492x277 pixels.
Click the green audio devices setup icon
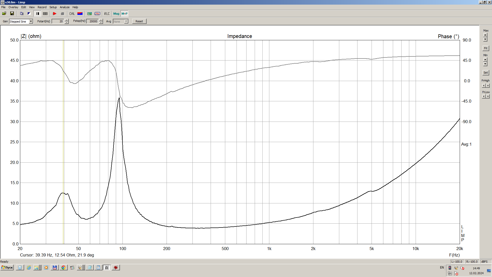coord(89,14)
